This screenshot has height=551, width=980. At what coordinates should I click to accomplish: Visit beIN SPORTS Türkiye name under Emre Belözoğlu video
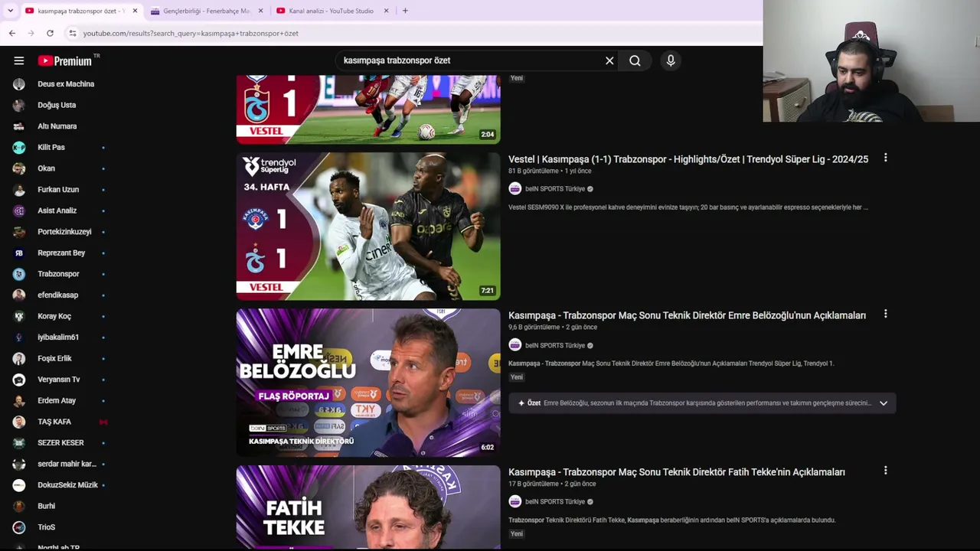coord(555,345)
